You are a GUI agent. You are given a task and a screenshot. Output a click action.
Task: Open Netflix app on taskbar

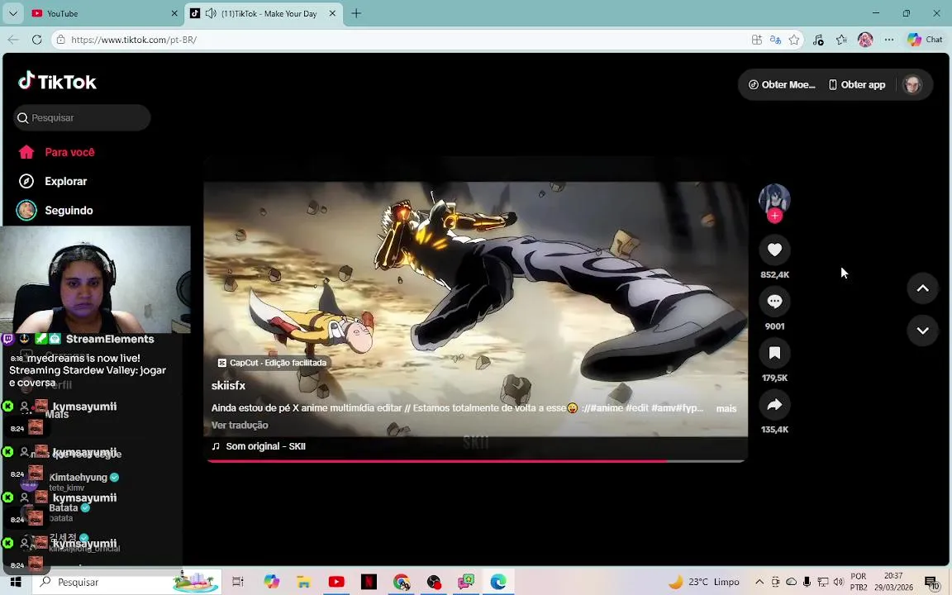pyautogui.click(x=369, y=582)
